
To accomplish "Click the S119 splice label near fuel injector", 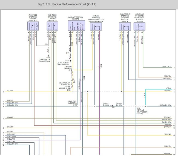I will pyautogui.click(x=75, y=105).
